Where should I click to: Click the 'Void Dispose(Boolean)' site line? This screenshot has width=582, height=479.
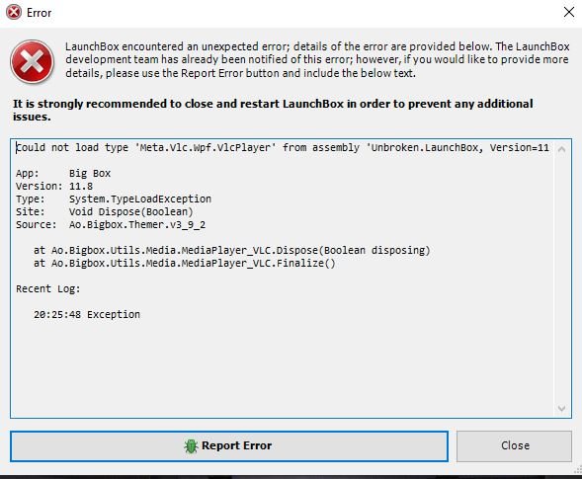pyautogui.click(x=105, y=212)
